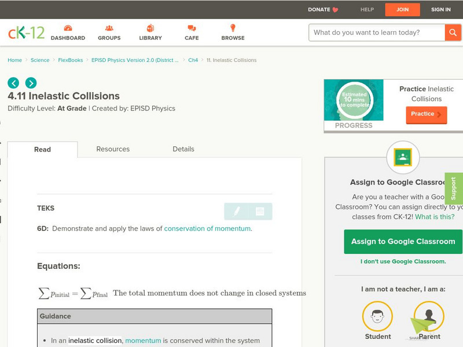Click the CK-12 logo
The height and width of the screenshot is (347, 463).
(x=26, y=33)
